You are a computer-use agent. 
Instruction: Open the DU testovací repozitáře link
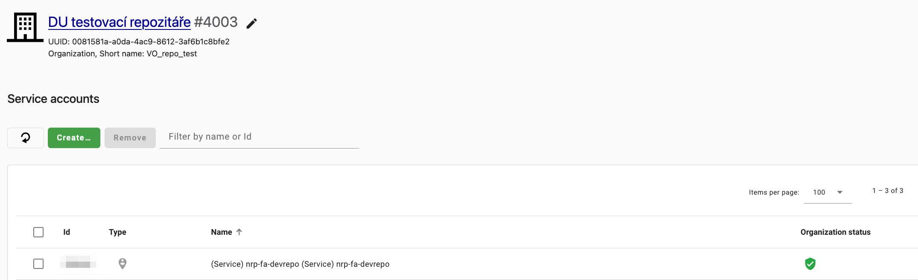point(119,22)
